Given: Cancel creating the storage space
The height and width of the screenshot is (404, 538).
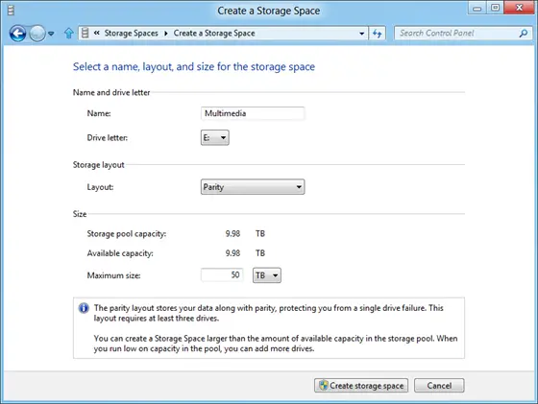Looking at the screenshot, I should (x=439, y=386).
